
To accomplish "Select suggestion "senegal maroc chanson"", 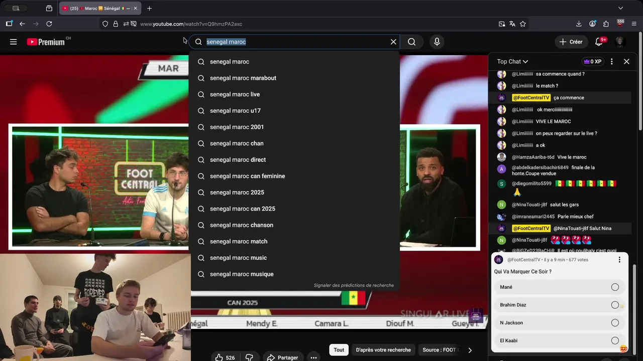I will click(x=295, y=225).
